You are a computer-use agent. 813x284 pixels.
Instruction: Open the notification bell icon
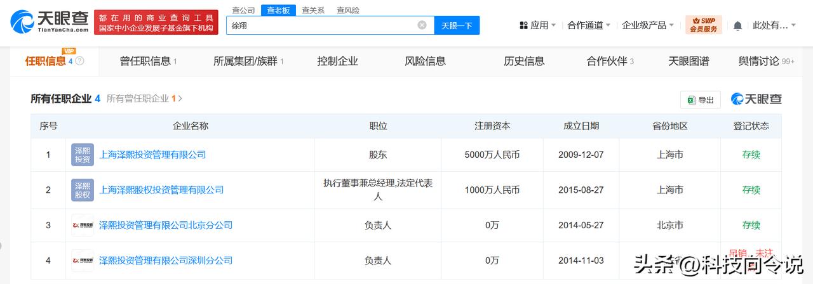tap(737, 25)
